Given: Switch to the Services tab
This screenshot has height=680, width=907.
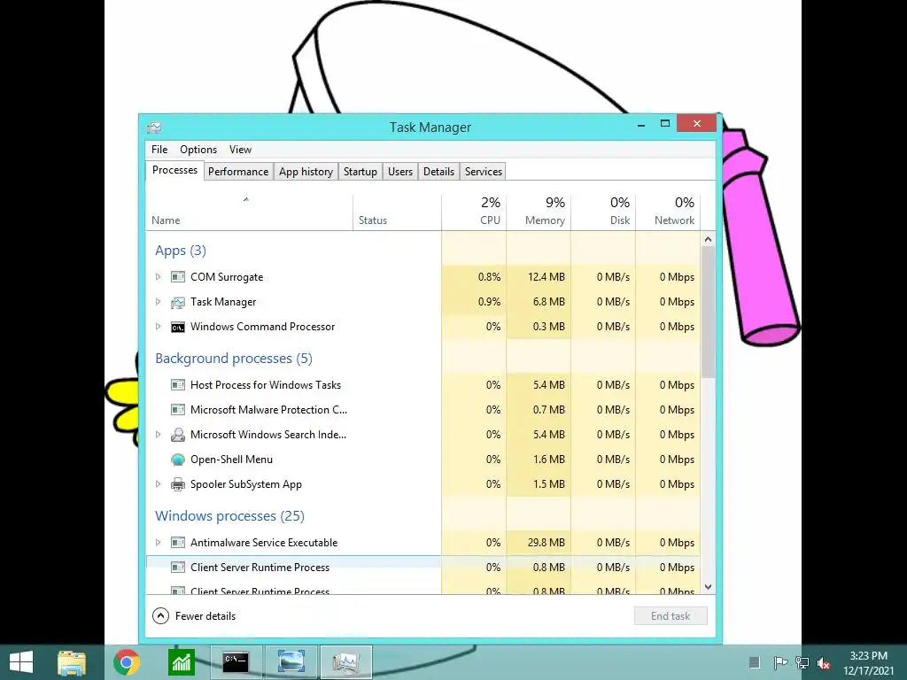Looking at the screenshot, I should 484,172.
